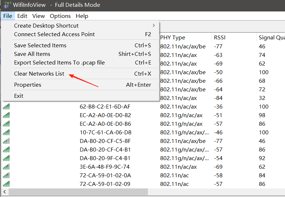
Task: Select MAC address 3E-6A-48-F9-9C-74
Action: click(104, 167)
